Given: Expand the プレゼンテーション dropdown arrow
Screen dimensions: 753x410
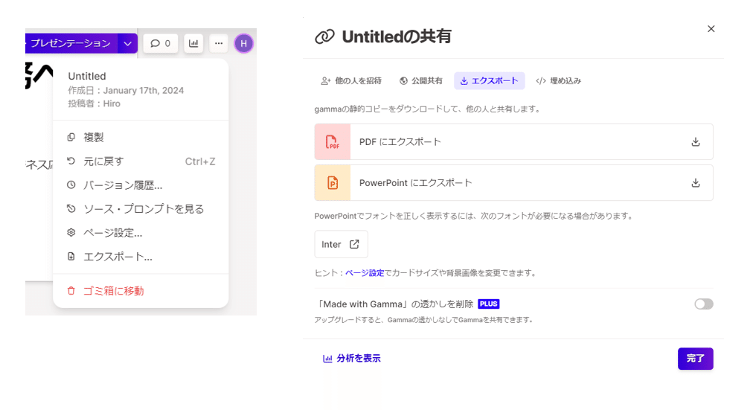Looking at the screenshot, I should coord(127,44).
